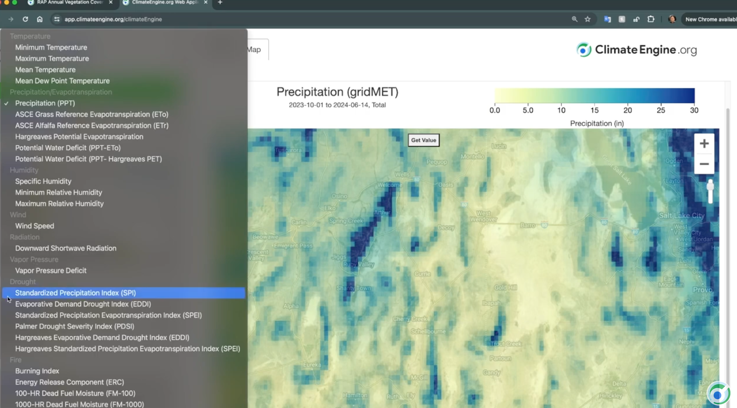Click the map zoom out minus button

pyautogui.click(x=704, y=164)
